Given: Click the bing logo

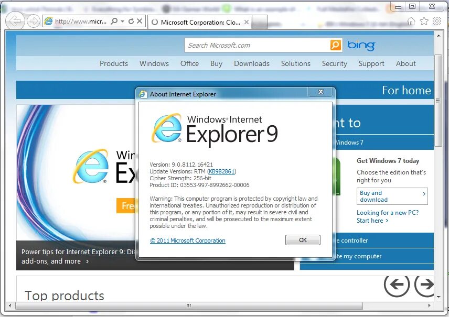Looking at the screenshot, I should pyautogui.click(x=361, y=45).
